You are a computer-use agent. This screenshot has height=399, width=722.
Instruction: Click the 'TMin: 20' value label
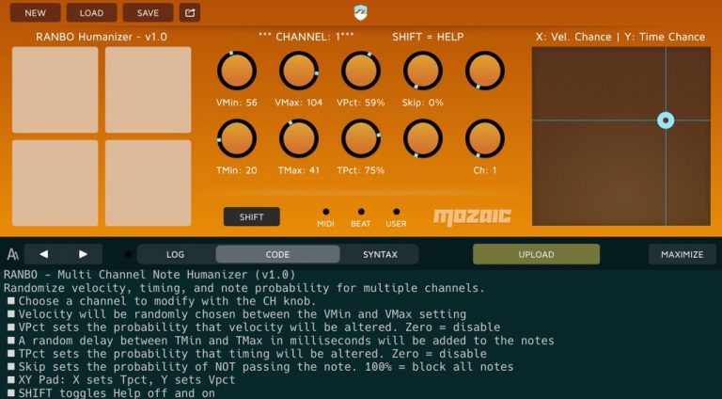(x=237, y=170)
